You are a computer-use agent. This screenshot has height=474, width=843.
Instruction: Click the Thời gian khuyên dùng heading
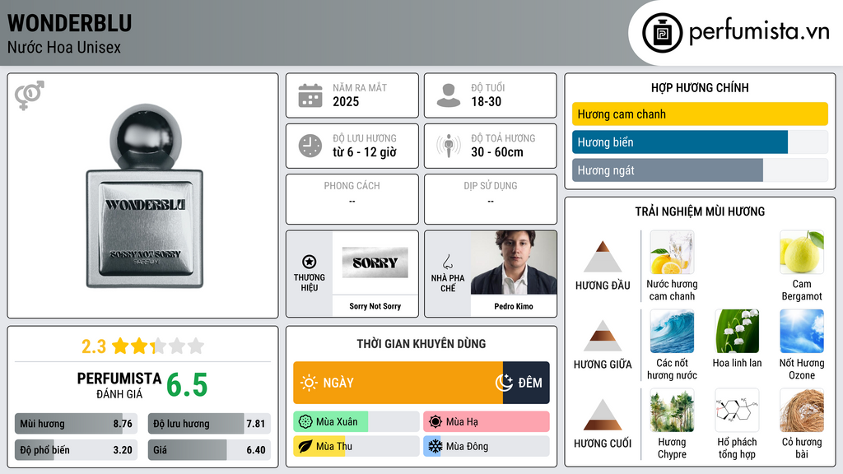421,343
